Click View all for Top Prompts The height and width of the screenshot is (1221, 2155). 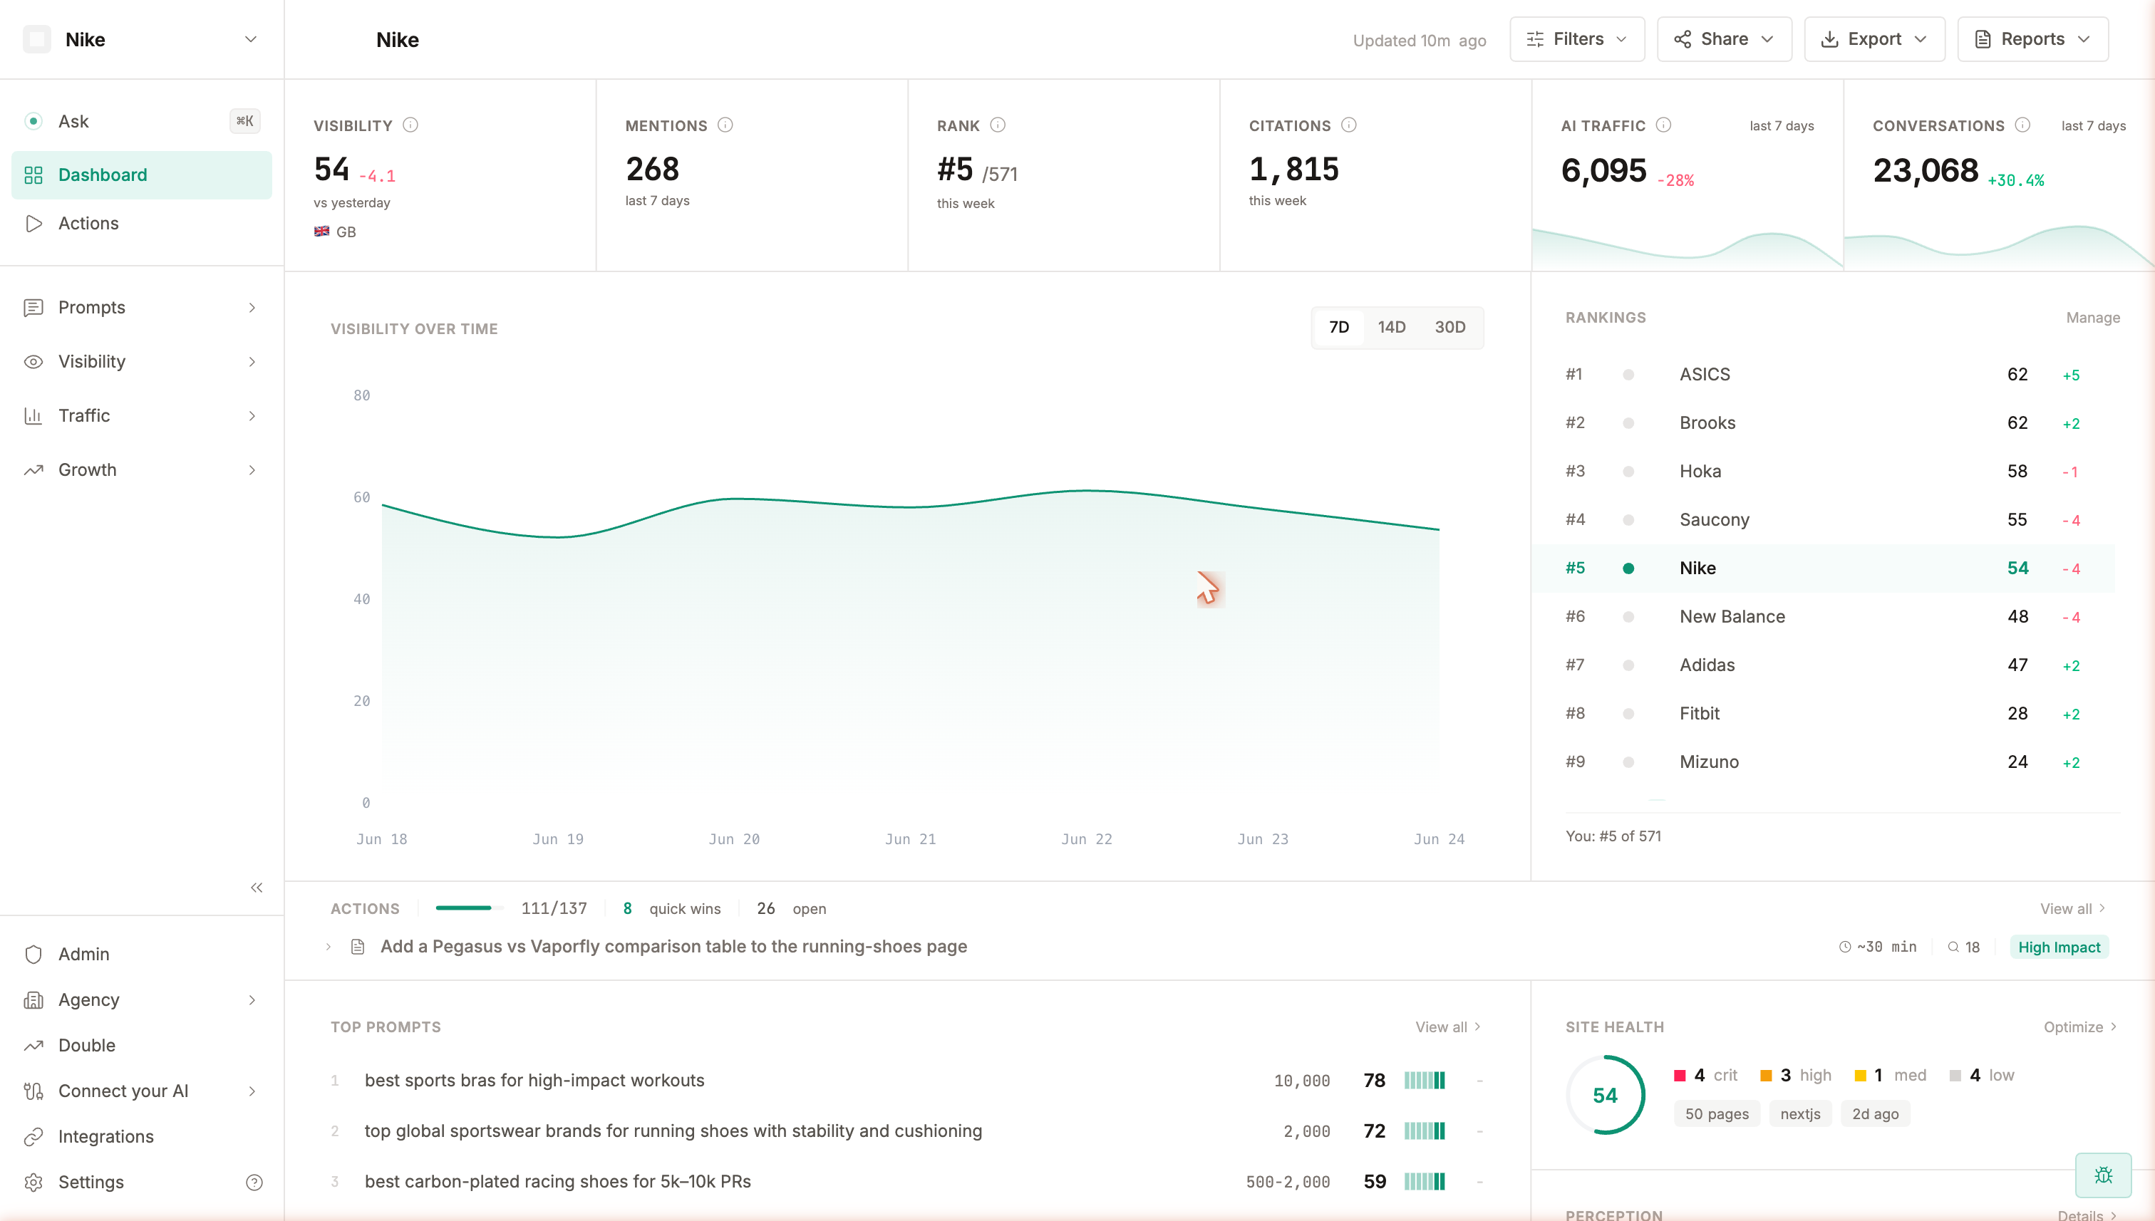point(1448,1027)
